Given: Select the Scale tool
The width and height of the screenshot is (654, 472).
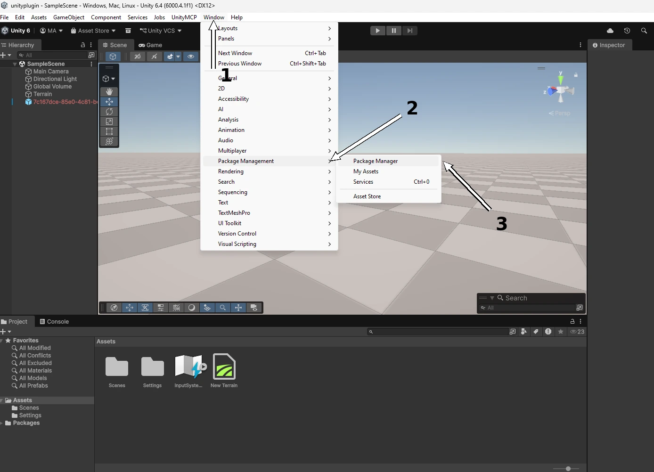Looking at the screenshot, I should [x=109, y=122].
